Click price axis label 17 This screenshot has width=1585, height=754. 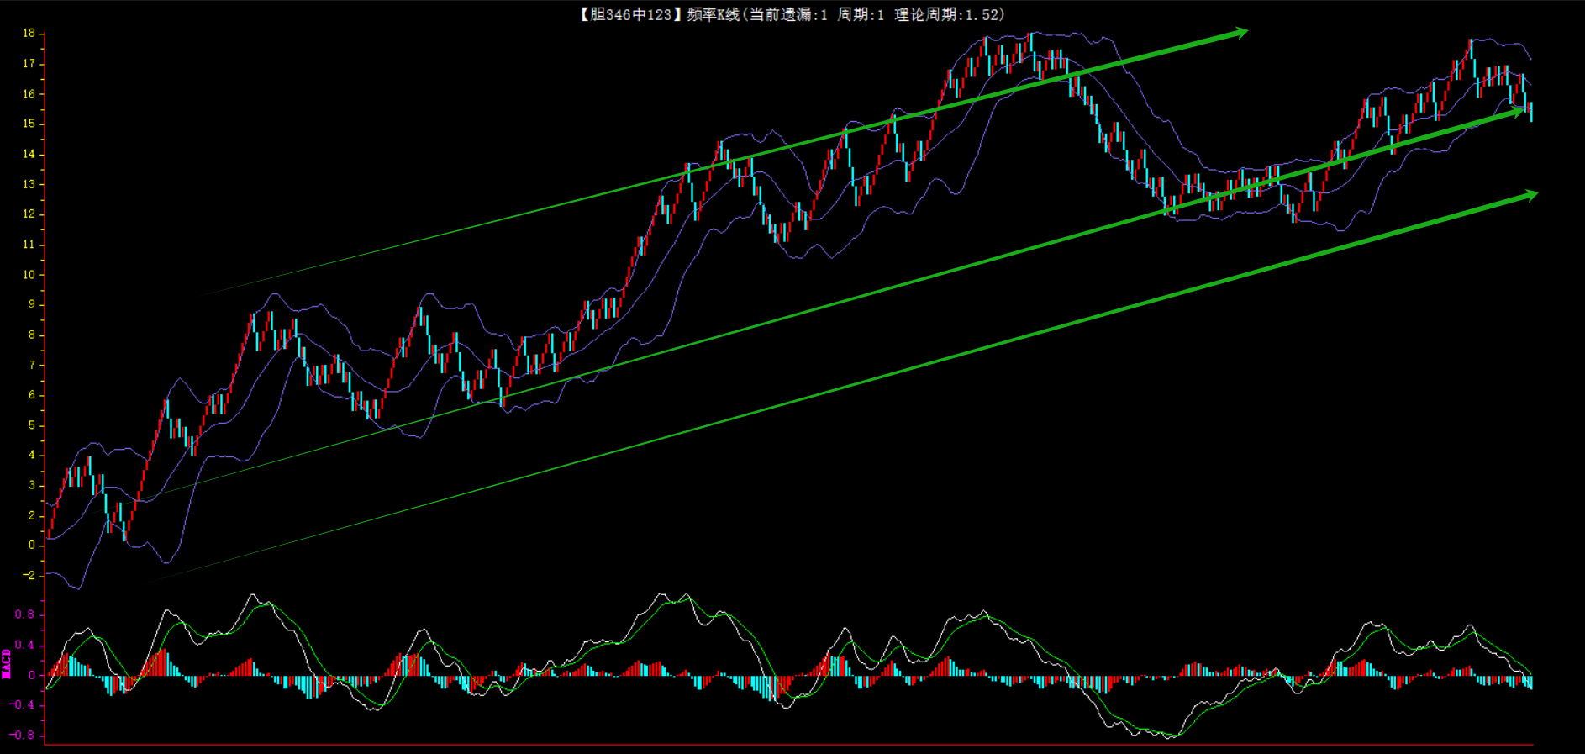coord(29,64)
